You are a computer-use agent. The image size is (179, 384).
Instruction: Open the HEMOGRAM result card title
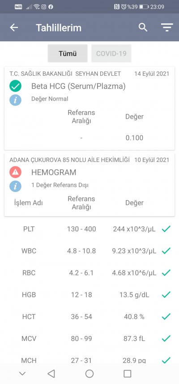tap(54, 172)
